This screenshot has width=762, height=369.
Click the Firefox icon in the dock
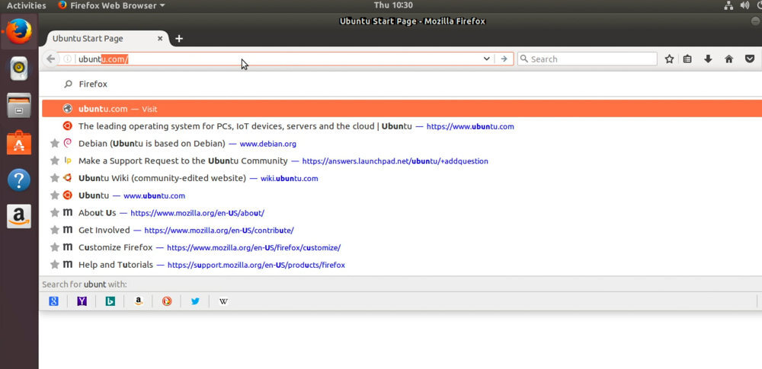[19, 31]
